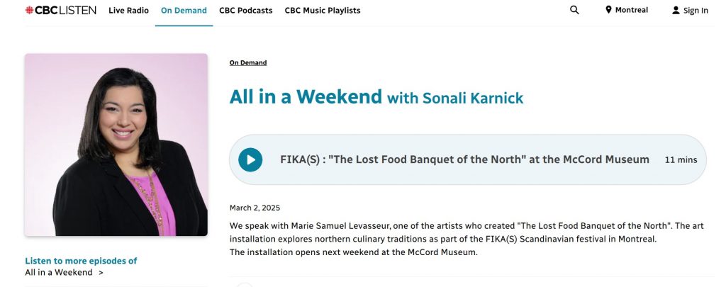Image resolution: width=726 pixels, height=287 pixels.
Task: Open search with the magnifier icon
Action: tap(574, 10)
